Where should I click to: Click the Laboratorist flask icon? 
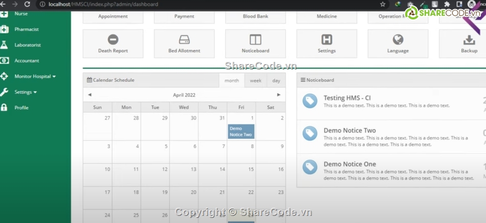coord(4,45)
